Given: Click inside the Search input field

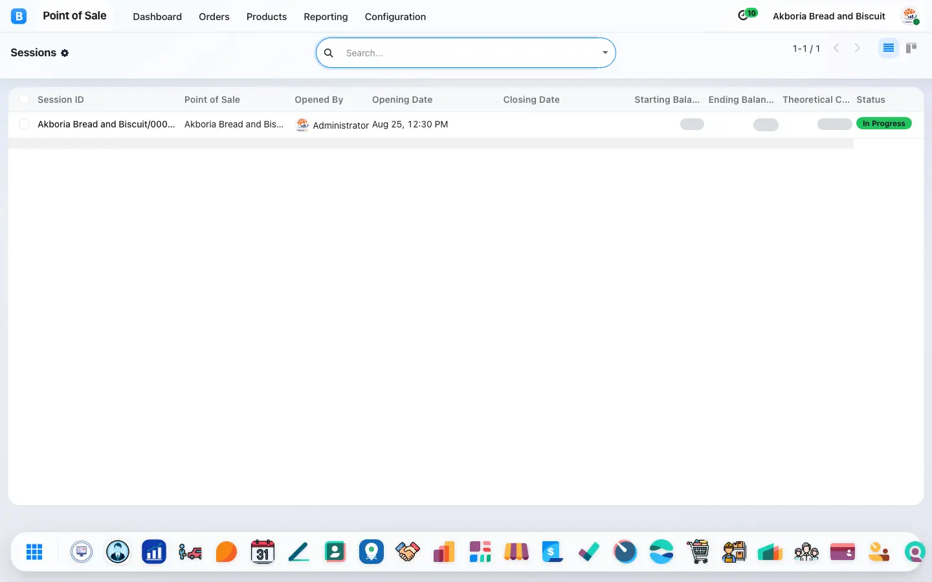Looking at the screenshot, I should click(x=469, y=53).
